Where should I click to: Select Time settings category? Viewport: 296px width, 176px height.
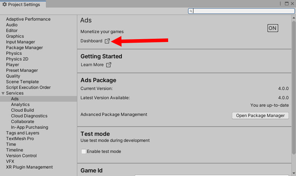pos(11,144)
